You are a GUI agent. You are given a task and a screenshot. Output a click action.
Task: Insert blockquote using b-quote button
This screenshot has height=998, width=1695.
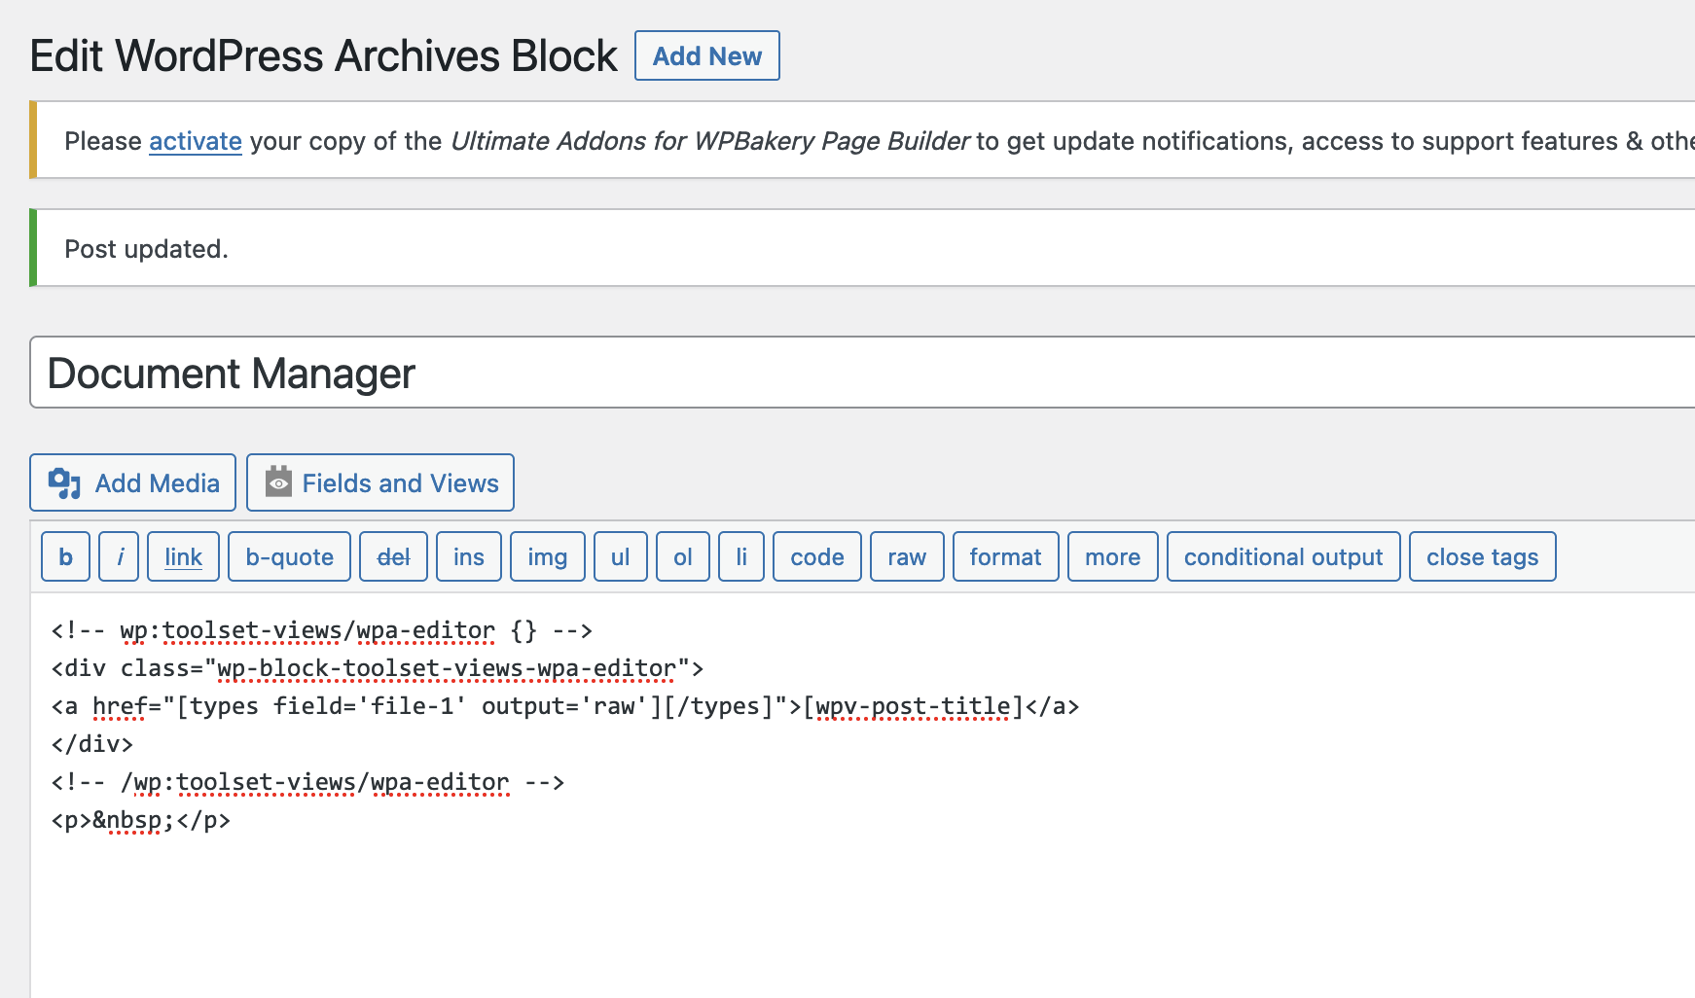(x=289, y=556)
